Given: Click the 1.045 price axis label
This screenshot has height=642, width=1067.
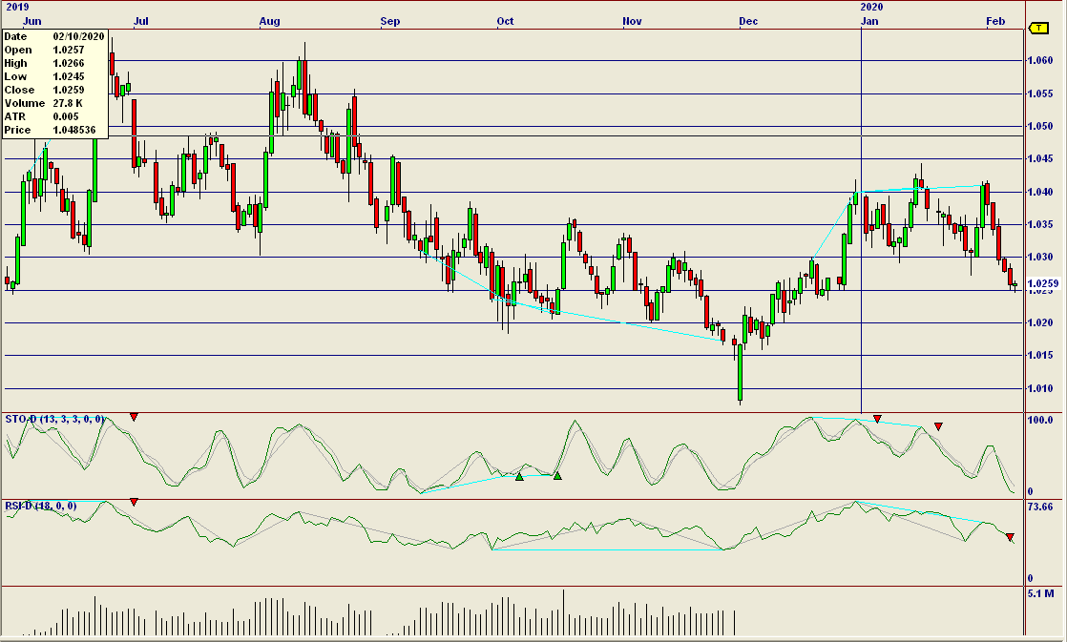Looking at the screenshot, I should tap(1040, 159).
